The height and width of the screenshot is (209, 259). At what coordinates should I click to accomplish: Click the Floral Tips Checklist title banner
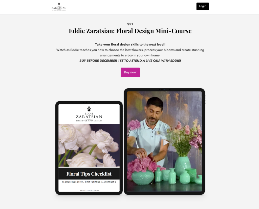coord(89,174)
